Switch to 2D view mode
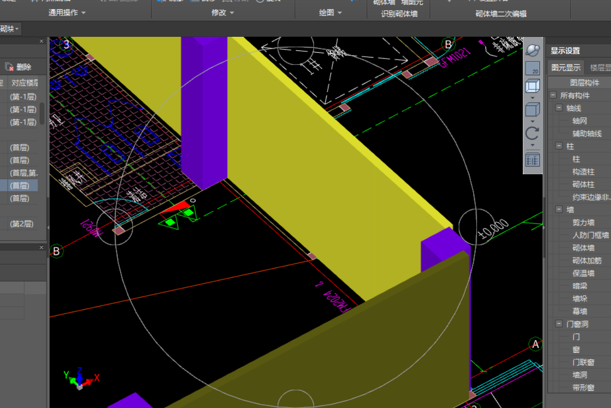Image resolution: width=611 pixels, height=408 pixels. [533, 68]
